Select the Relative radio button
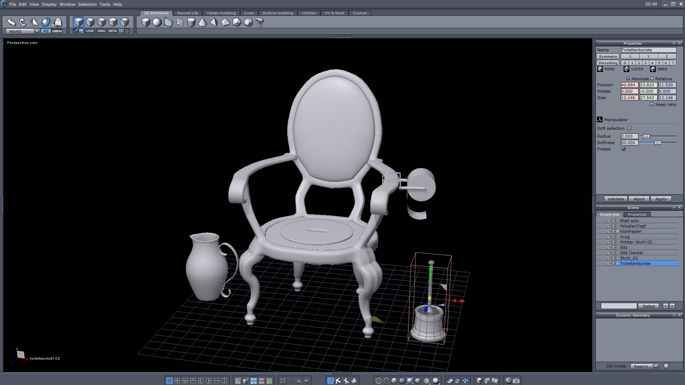The width and height of the screenshot is (685, 385). [x=652, y=79]
